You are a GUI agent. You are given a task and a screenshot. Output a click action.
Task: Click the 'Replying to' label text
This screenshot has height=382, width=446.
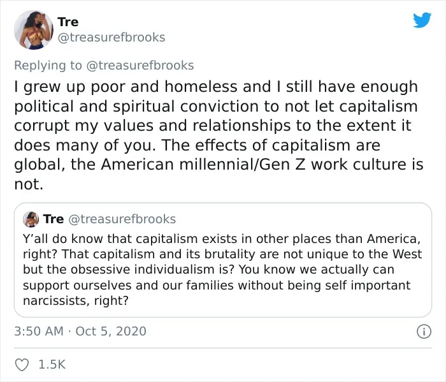[x=48, y=65]
